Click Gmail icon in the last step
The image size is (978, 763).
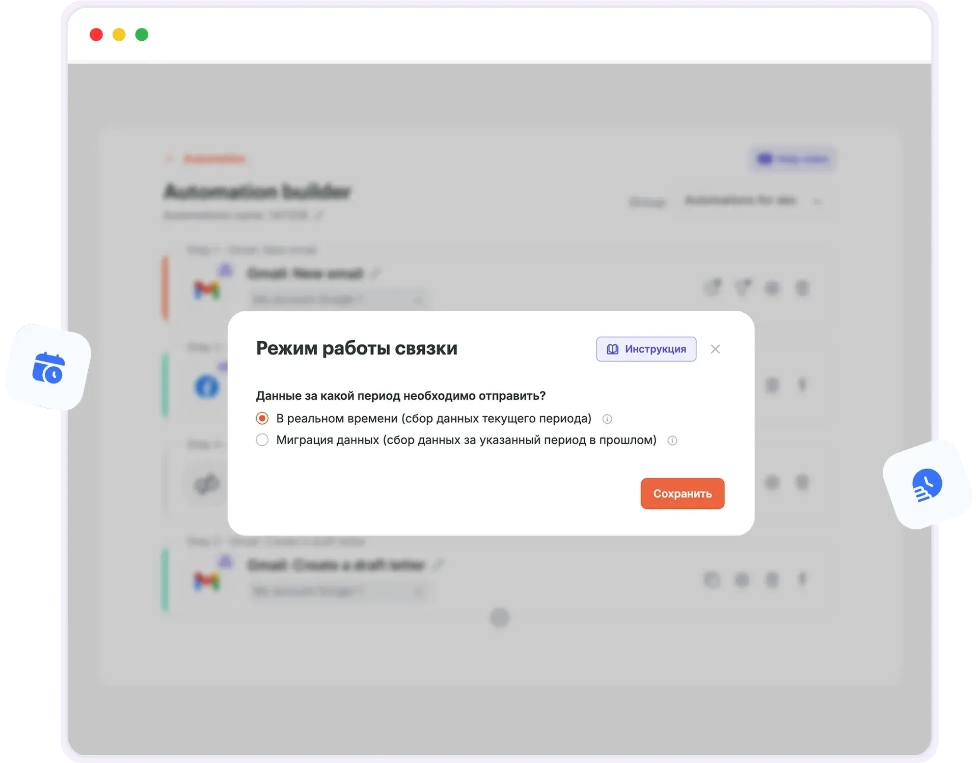click(x=207, y=581)
